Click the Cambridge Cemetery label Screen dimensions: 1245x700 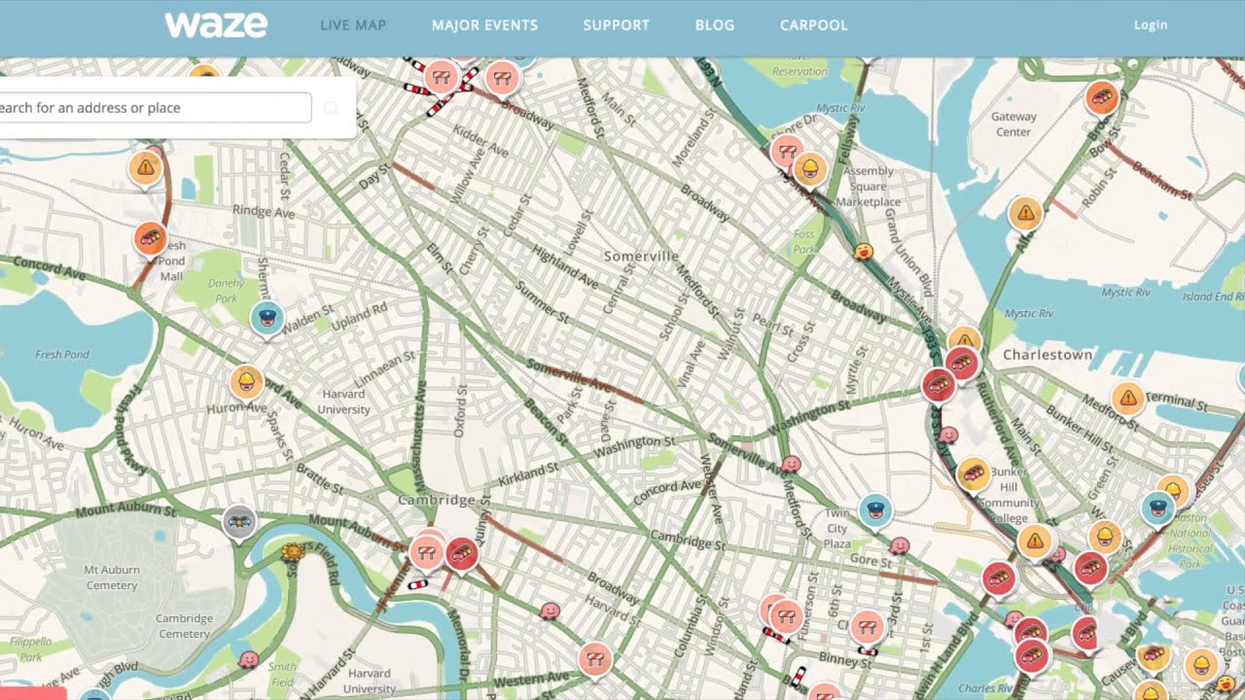[x=184, y=626]
